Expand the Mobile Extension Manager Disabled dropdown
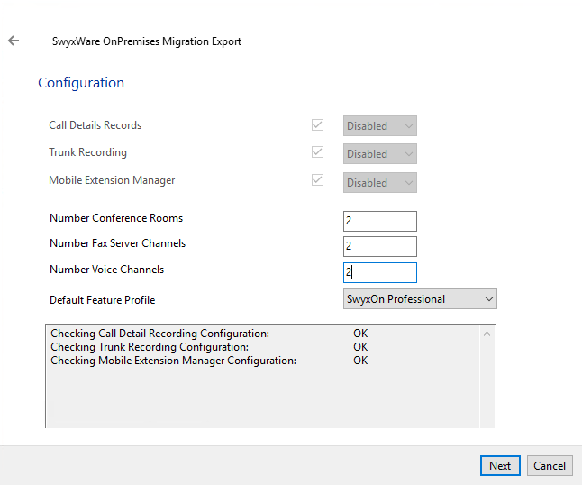 [379, 182]
